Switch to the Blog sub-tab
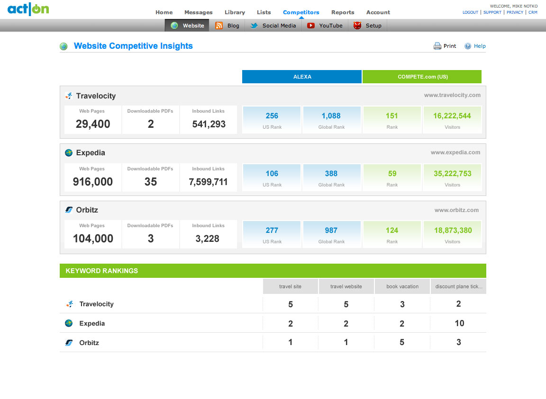The height and width of the screenshot is (399, 546). (x=227, y=26)
